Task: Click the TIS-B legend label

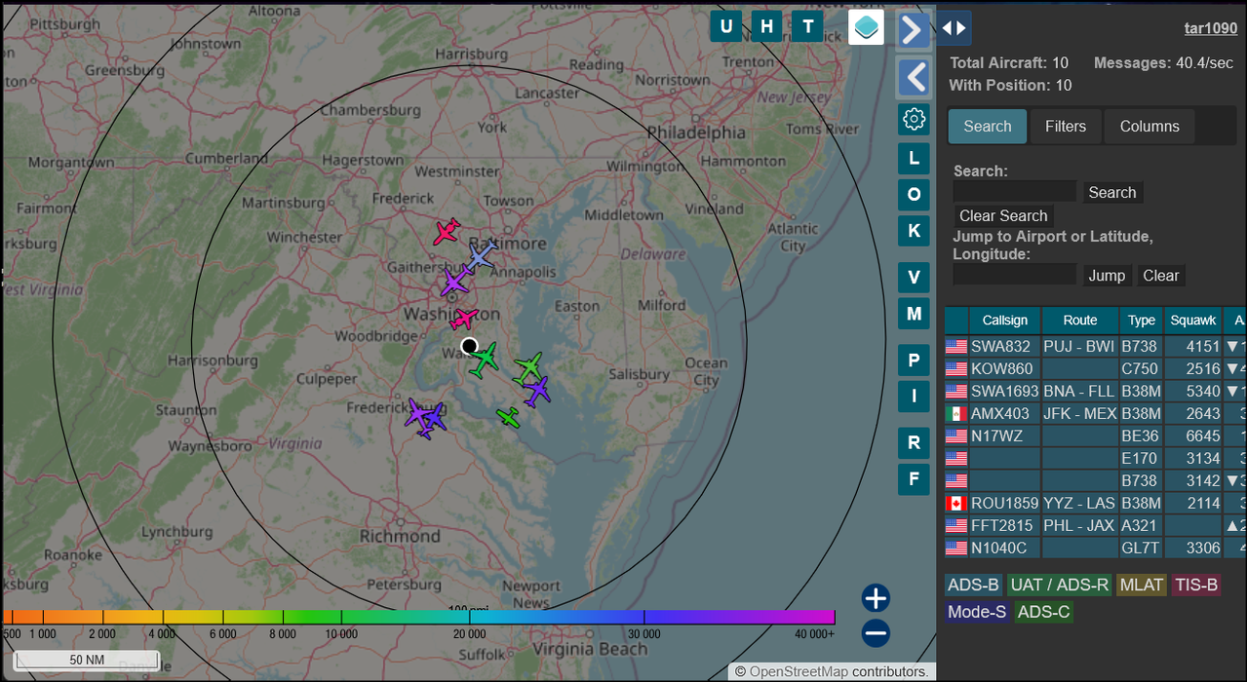Action: click(1195, 585)
